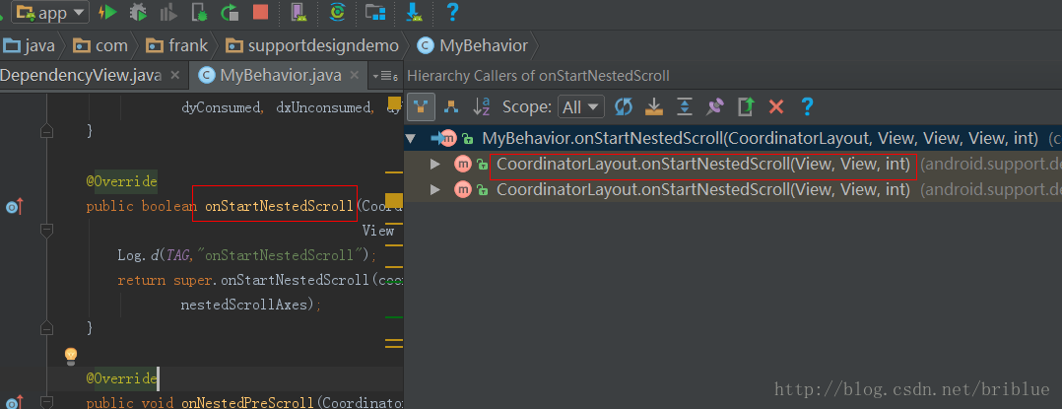Open the AVD Manager phone icon

pyautogui.click(x=298, y=12)
